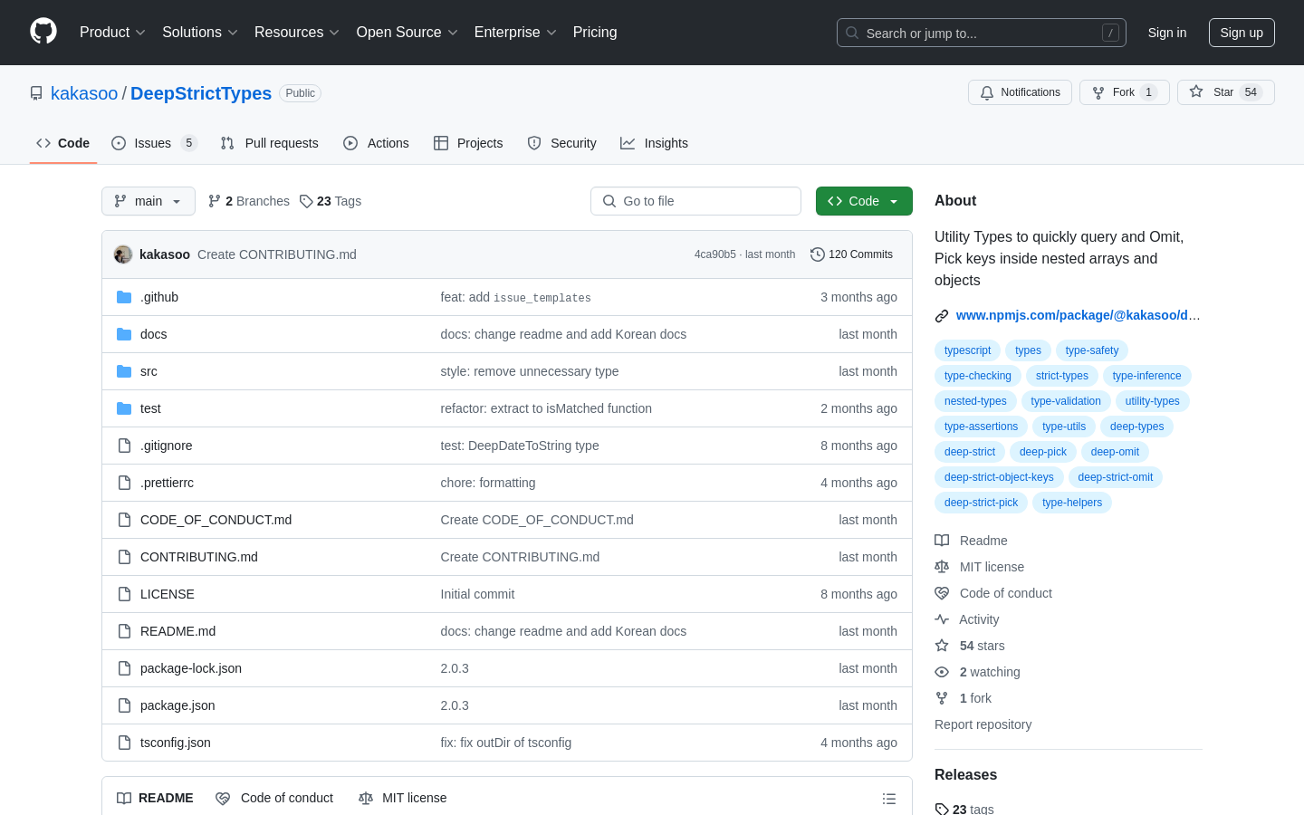Click the tsconfig.json file icon
Image resolution: width=1304 pixels, height=815 pixels.
(x=124, y=743)
